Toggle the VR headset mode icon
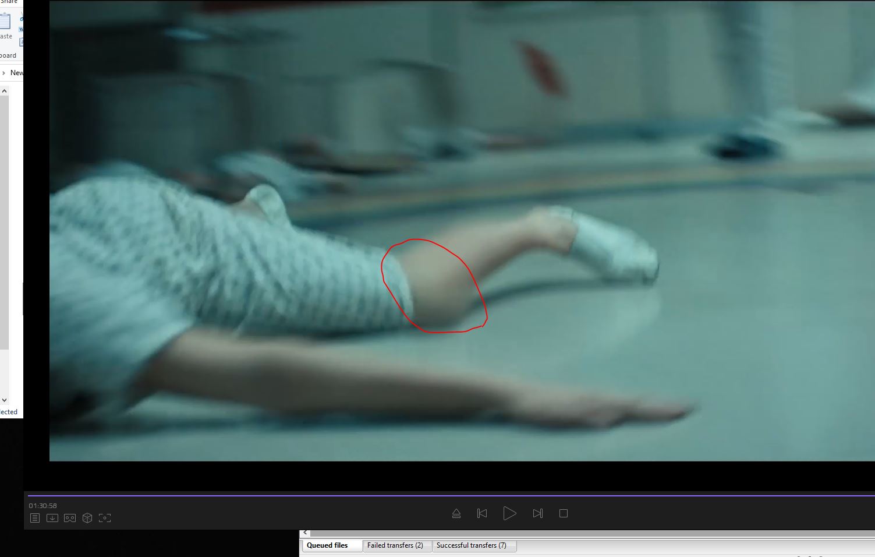This screenshot has width=875, height=557. 70,518
